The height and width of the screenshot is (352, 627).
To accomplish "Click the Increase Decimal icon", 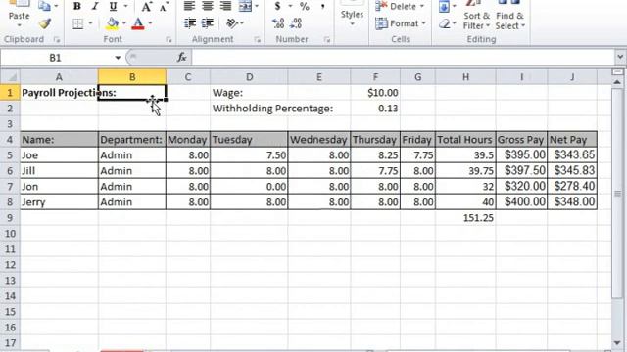I will point(278,23).
